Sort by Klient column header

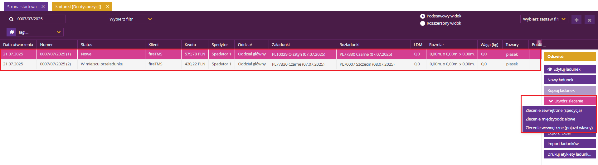[x=163, y=45]
